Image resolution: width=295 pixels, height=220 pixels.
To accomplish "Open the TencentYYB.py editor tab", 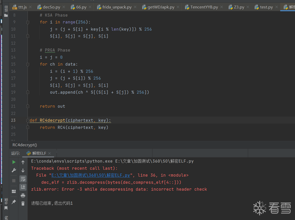I will tap(204, 7).
